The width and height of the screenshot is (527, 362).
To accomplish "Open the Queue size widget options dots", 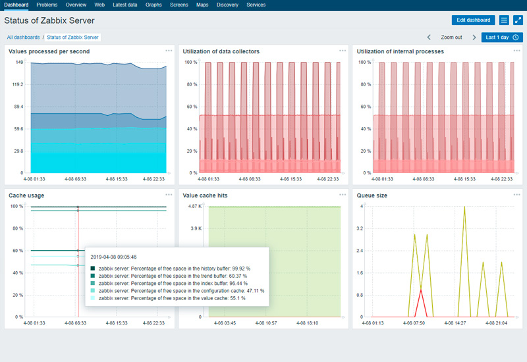I will 516,195.
